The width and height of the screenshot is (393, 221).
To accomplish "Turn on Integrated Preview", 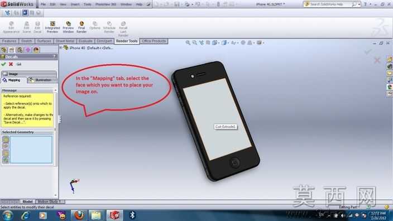I will pyautogui.click(x=52, y=27).
